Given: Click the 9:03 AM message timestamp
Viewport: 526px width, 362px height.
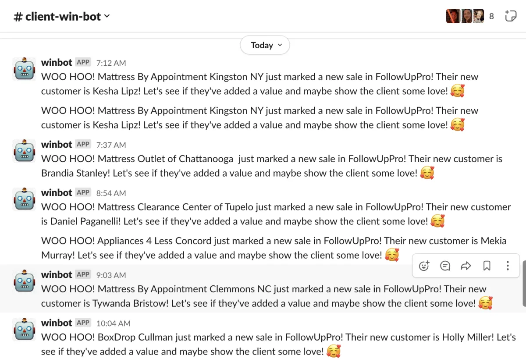Looking at the screenshot, I should click(x=111, y=275).
